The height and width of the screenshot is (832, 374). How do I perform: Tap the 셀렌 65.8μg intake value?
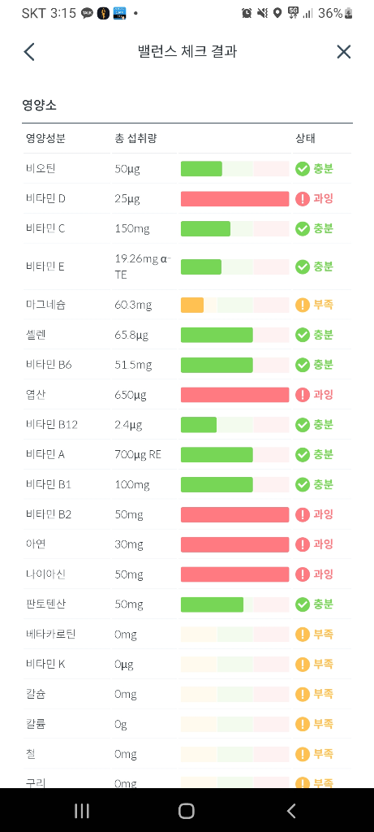[131, 335]
